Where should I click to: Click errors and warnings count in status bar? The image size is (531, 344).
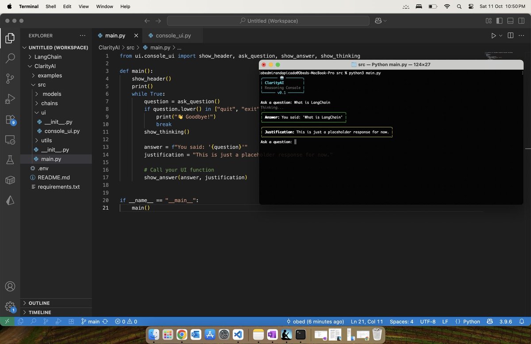coord(126,321)
